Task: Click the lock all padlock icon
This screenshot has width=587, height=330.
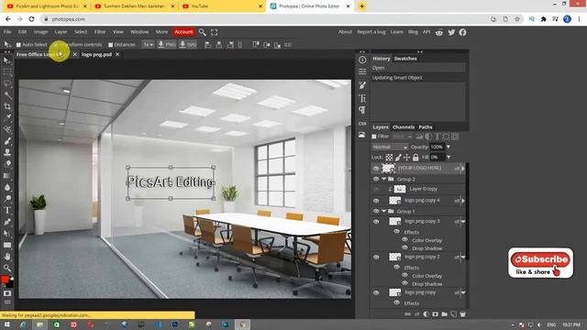Action: [415, 158]
